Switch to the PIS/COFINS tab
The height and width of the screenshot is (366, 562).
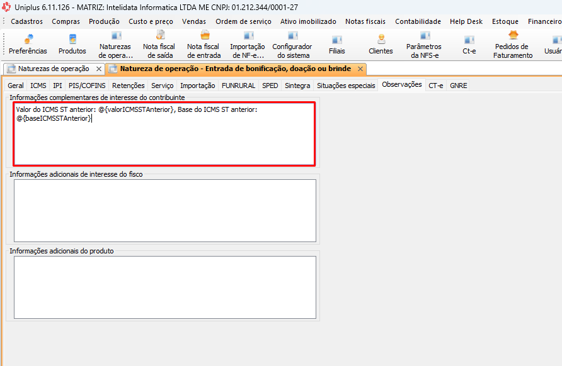click(x=87, y=86)
